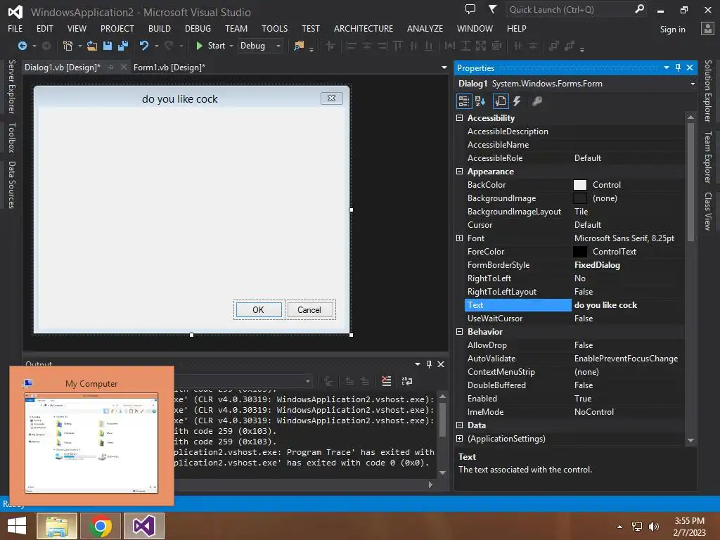Screen dimensions: 720x540
Task: Show Events with lightning bolt icon
Action: click(x=517, y=101)
